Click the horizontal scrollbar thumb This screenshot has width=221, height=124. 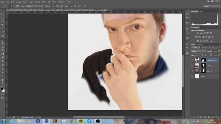coord(99,117)
